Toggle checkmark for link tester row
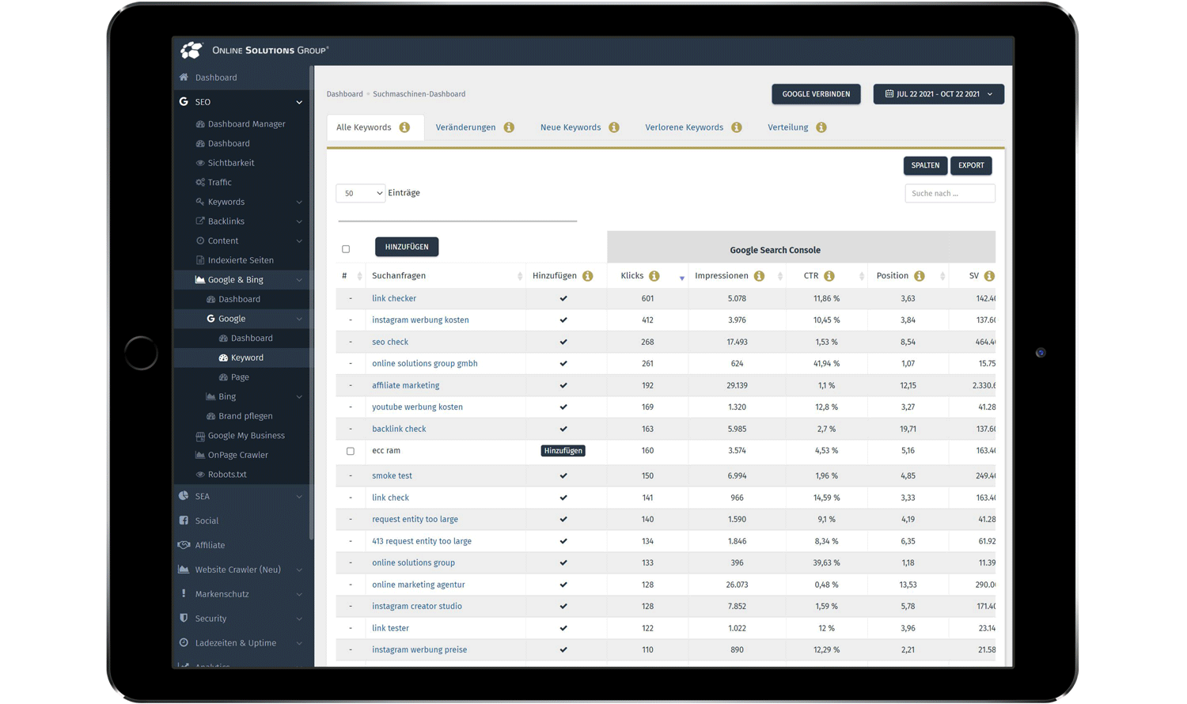The width and height of the screenshot is (1187, 704). click(563, 629)
